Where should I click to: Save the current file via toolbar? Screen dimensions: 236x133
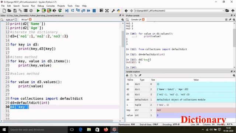click(15, 11)
